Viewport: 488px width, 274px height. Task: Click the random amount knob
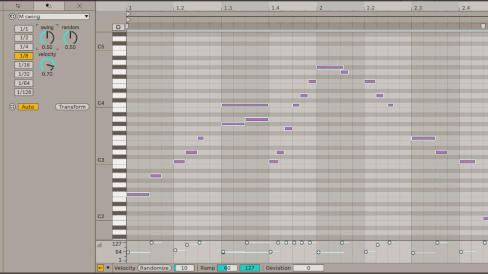tap(70, 38)
